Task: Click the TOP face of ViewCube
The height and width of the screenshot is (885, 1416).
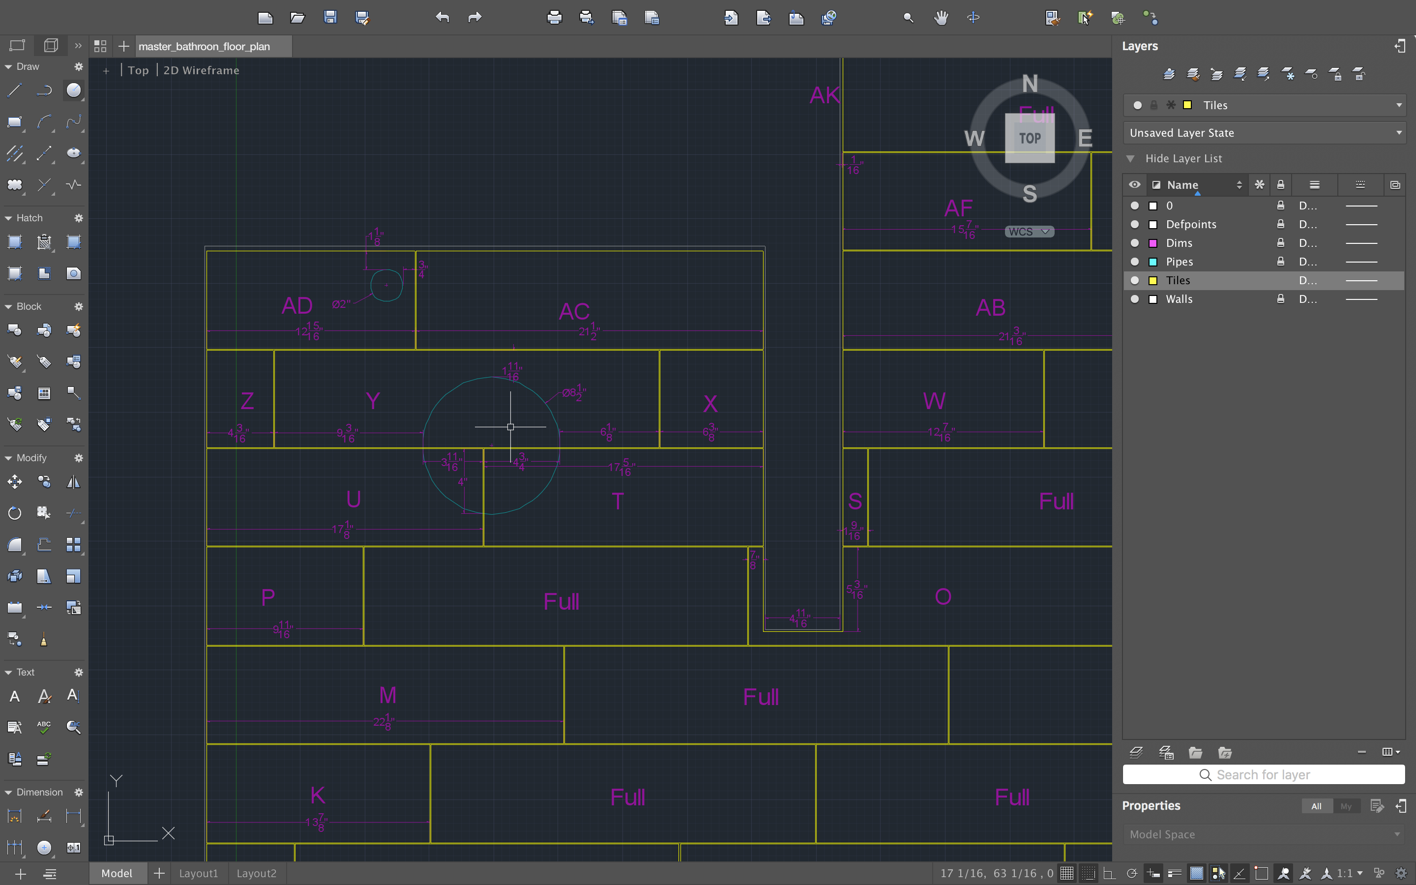Action: 1030,138
